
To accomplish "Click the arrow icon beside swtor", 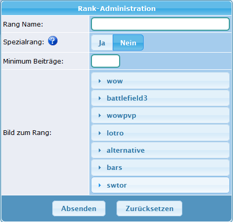I will 100,186.
